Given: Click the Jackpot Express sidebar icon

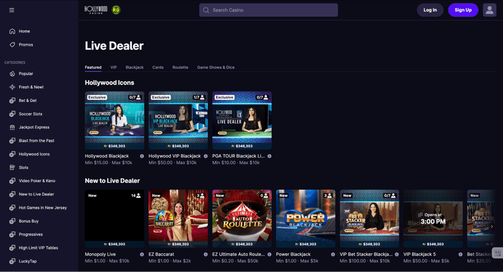Looking at the screenshot, I should 12,127.
